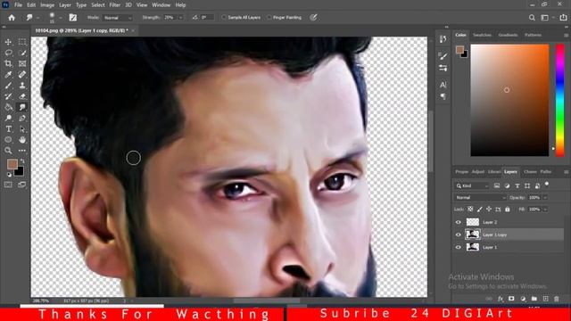This screenshot has height=321, width=571.
Task: Hide Layer 1 with eye icon
Action: click(459, 247)
